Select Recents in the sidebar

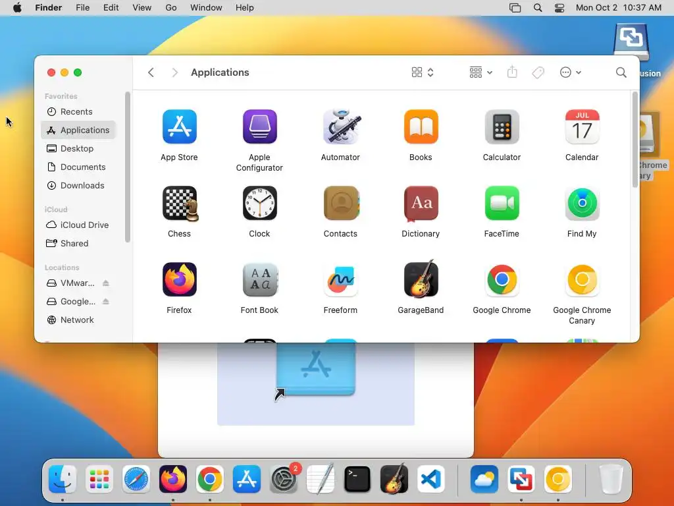click(79, 112)
